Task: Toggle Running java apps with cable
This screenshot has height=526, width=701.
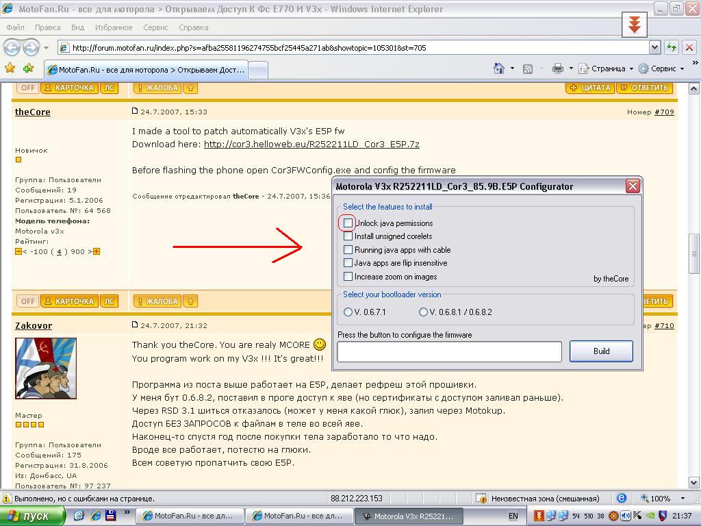Action: click(x=348, y=249)
